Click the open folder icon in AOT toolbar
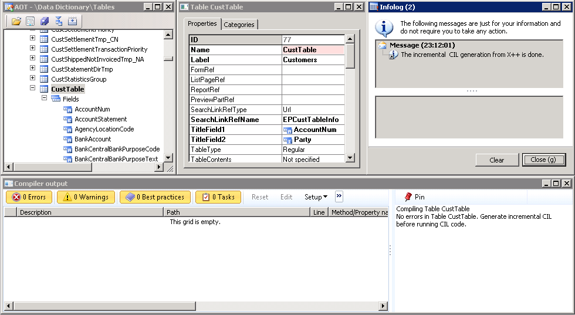Viewport: 575px width, 315px height. click(16, 21)
